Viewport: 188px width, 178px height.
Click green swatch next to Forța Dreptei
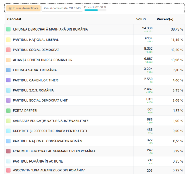(8, 111)
